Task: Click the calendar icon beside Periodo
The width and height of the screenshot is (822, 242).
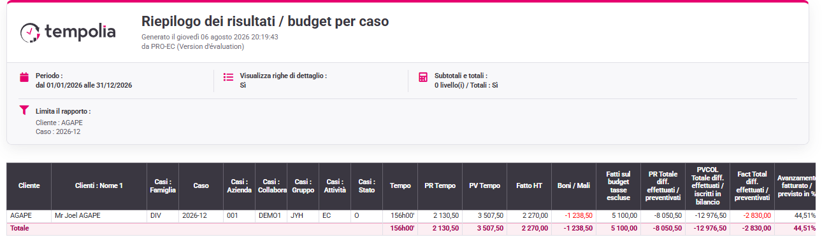Action: pyautogui.click(x=24, y=77)
